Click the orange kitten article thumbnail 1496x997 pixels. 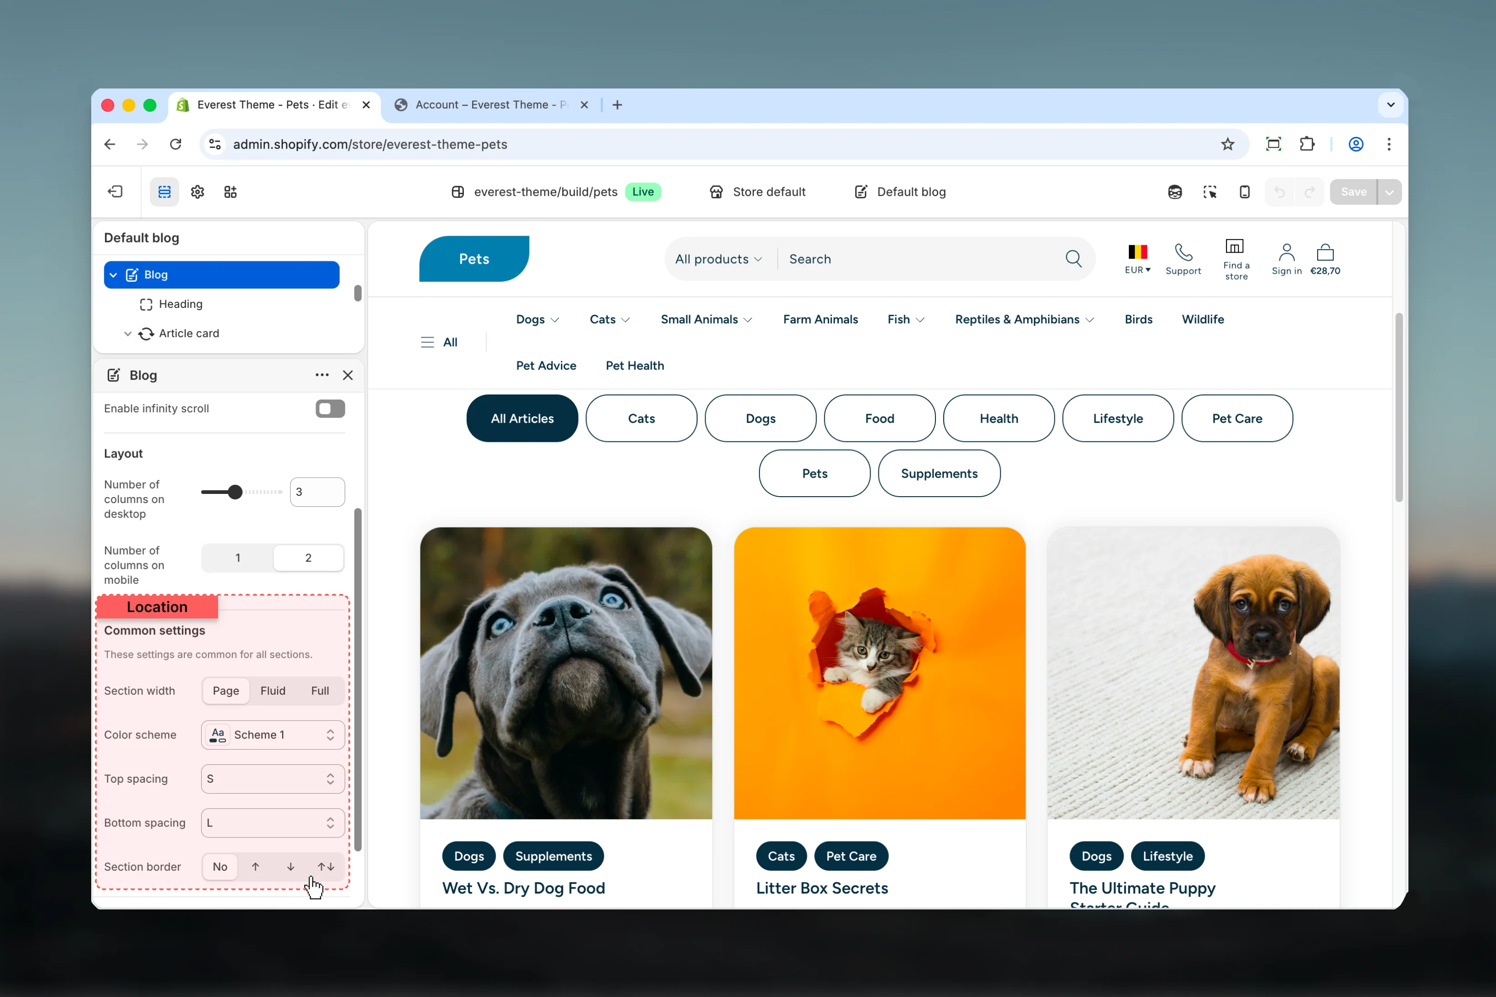click(879, 673)
